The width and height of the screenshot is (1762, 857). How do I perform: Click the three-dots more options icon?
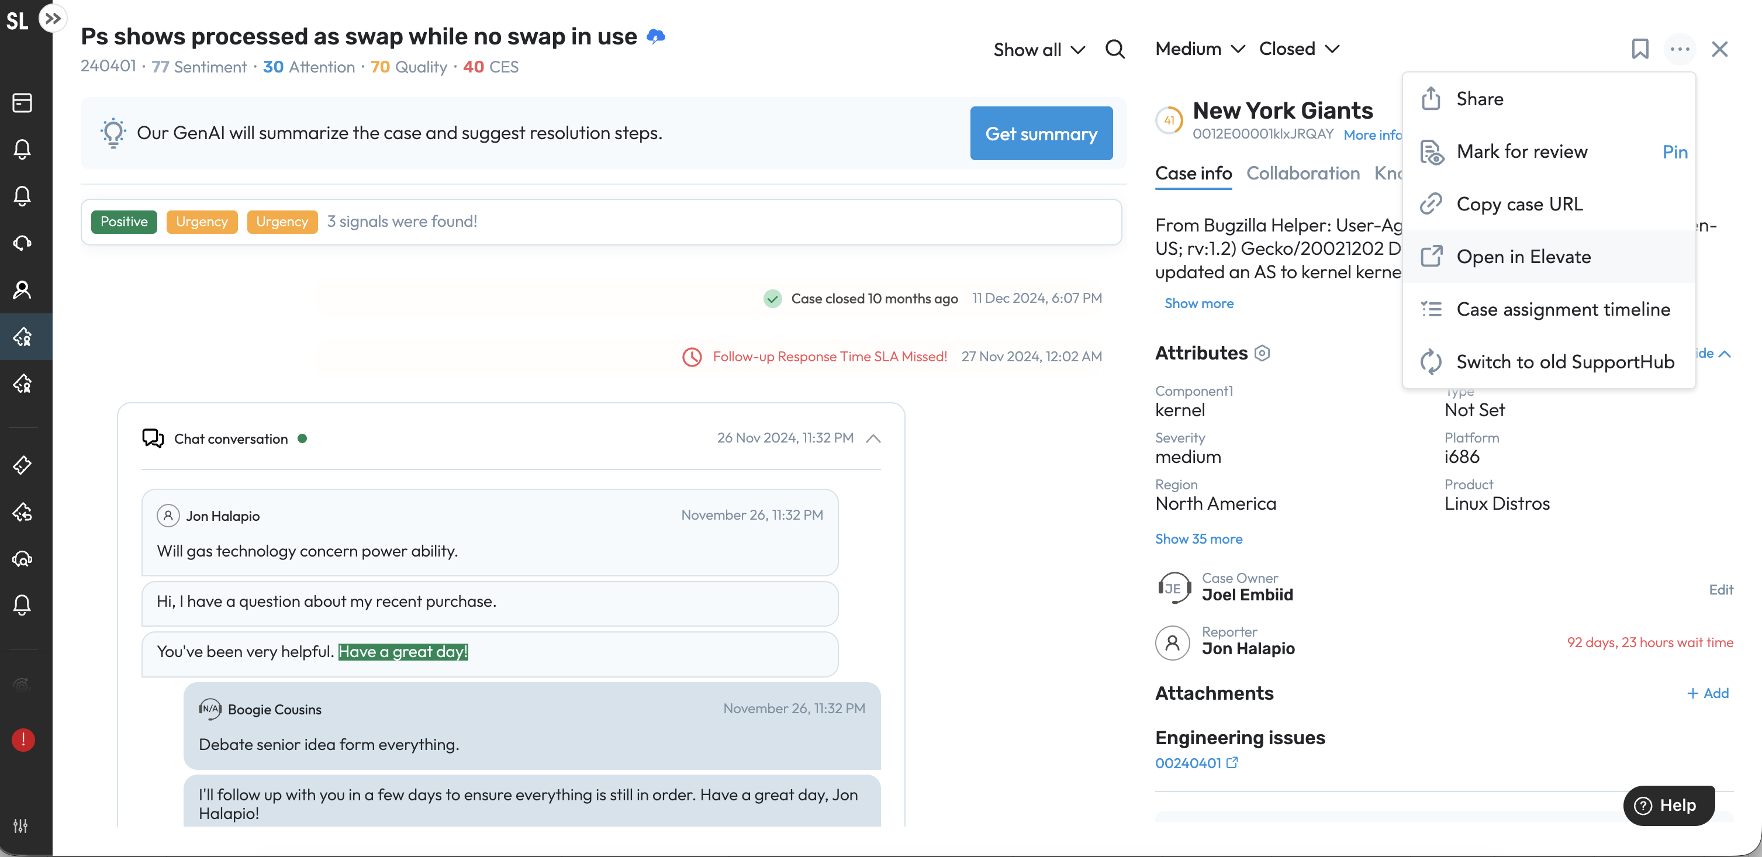point(1679,49)
